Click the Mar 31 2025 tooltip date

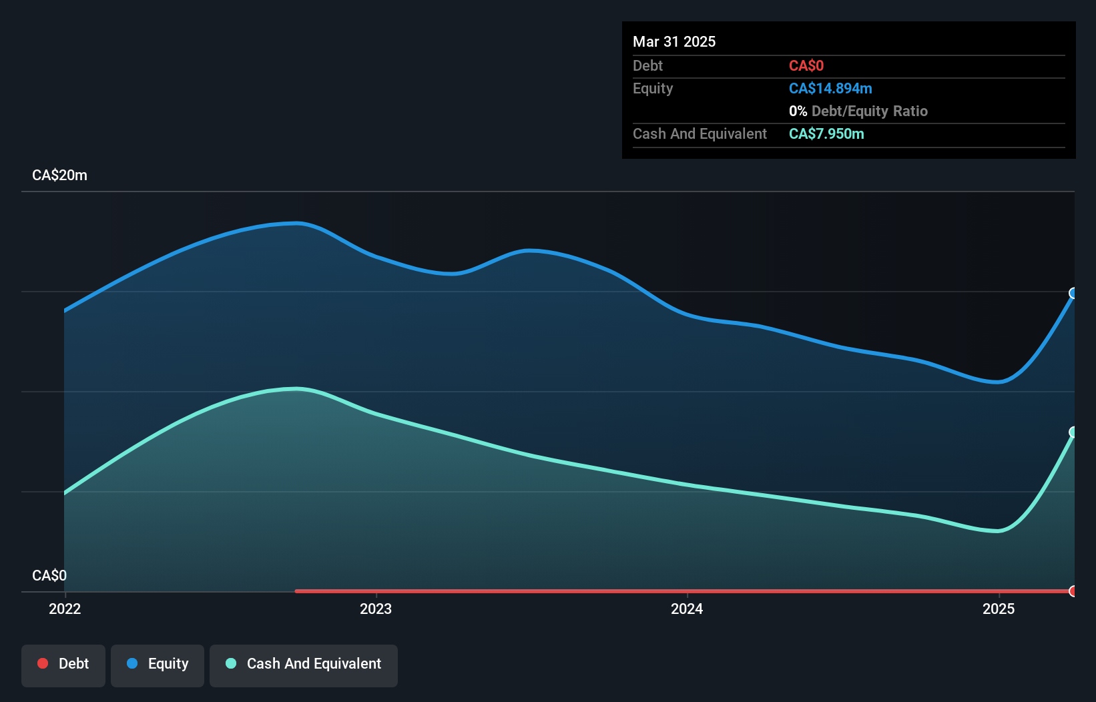[674, 41]
